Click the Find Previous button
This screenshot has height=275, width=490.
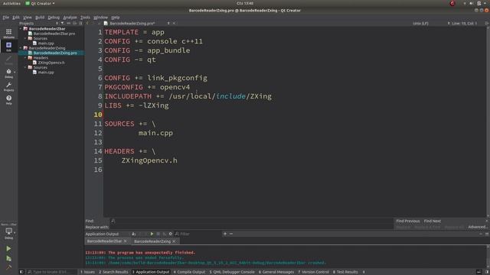point(408,221)
